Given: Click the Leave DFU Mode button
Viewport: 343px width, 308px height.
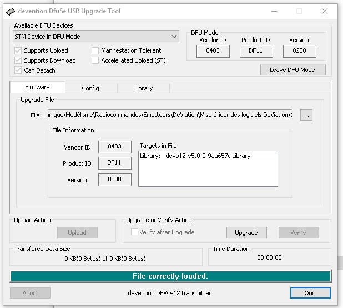Looking at the screenshot, I should [x=293, y=70].
